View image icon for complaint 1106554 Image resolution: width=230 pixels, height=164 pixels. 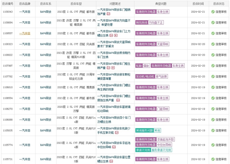point(118,100)
